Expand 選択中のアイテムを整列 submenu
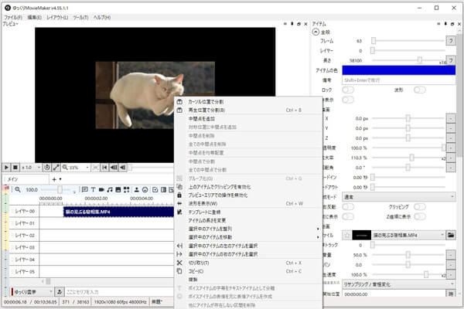Screen dimensions: 464x309 pyautogui.click(x=248, y=229)
